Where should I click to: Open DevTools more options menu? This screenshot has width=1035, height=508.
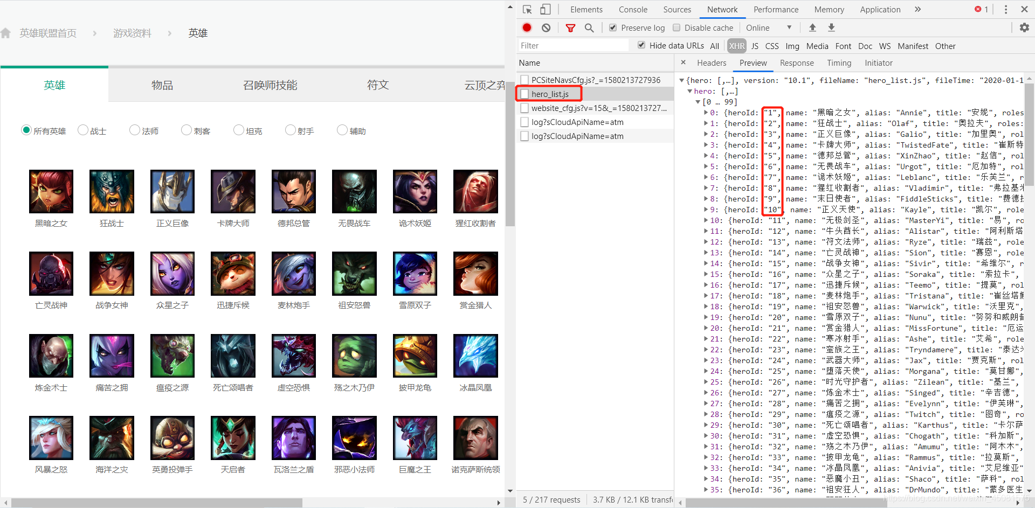pos(1006,9)
